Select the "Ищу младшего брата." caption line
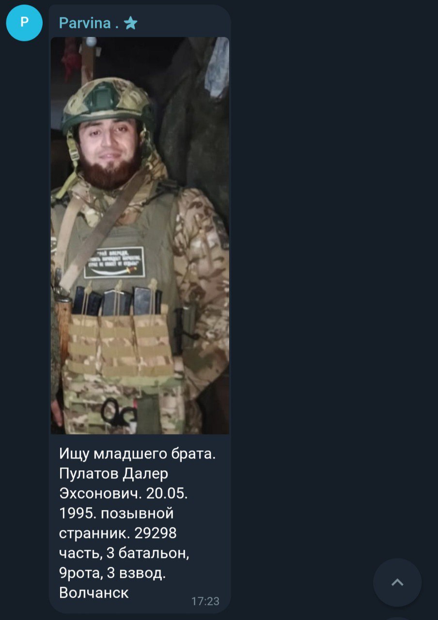Screen dimensions: 438x620 pos(137,454)
